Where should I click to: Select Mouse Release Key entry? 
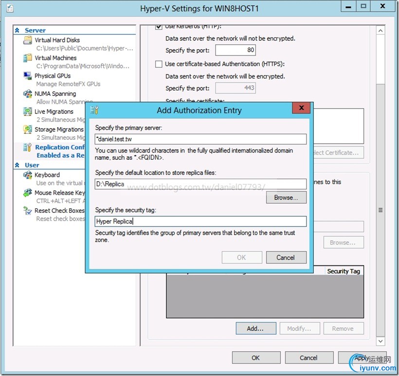coord(60,192)
